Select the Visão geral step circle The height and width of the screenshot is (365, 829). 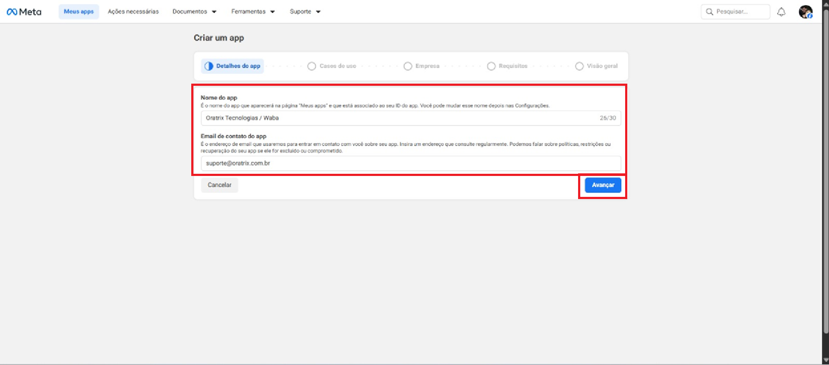(579, 66)
